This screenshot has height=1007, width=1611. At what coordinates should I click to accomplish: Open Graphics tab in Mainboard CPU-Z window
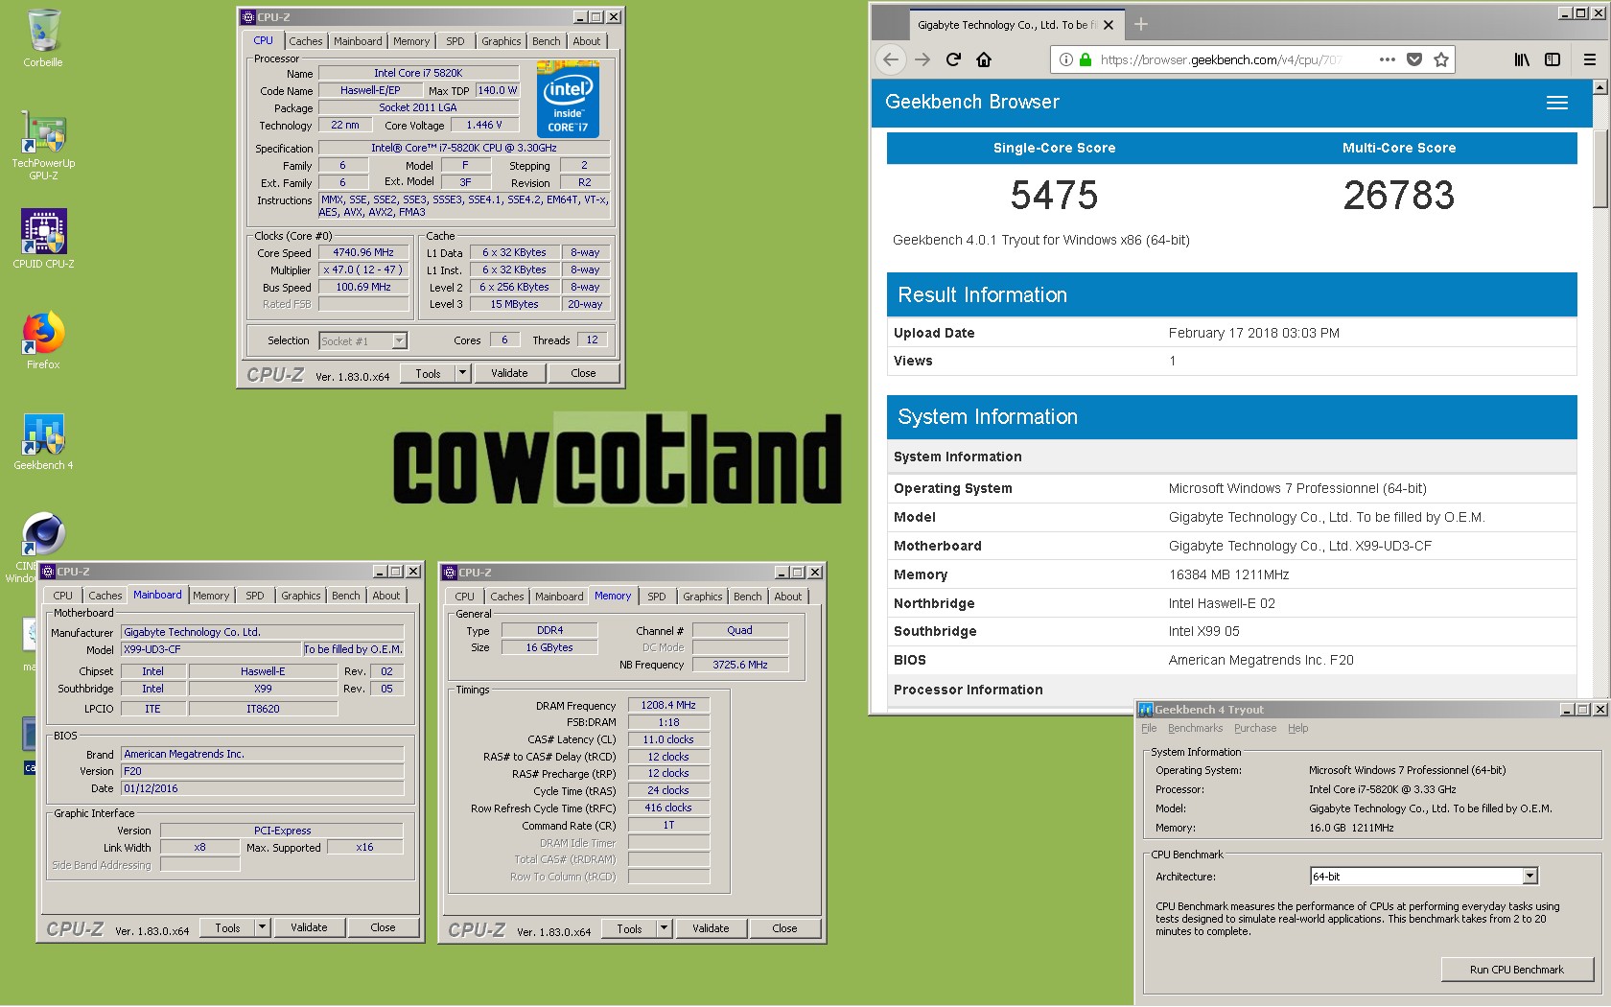point(301,596)
